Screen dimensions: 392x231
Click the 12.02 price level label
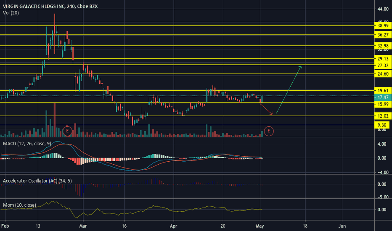tap(383, 116)
